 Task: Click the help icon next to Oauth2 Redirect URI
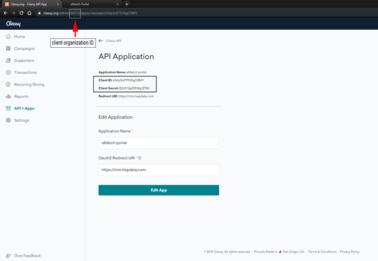[x=139, y=158]
